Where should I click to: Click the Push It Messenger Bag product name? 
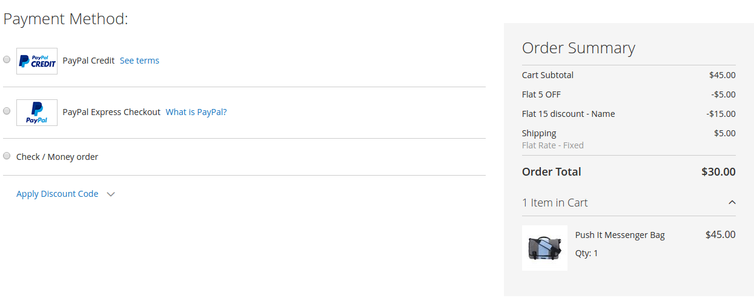[x=620, y=235]
